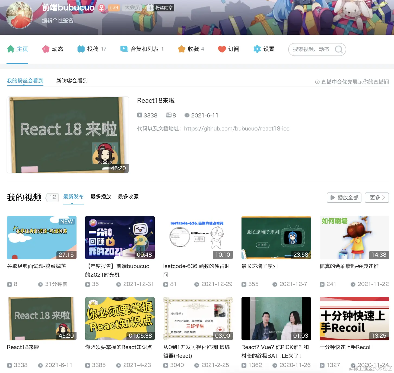394x373 pixels.
Task: Click the home icon beside 主页
Action: pos(11,49)
